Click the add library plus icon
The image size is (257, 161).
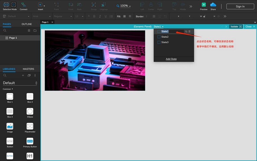coord(23,75)
